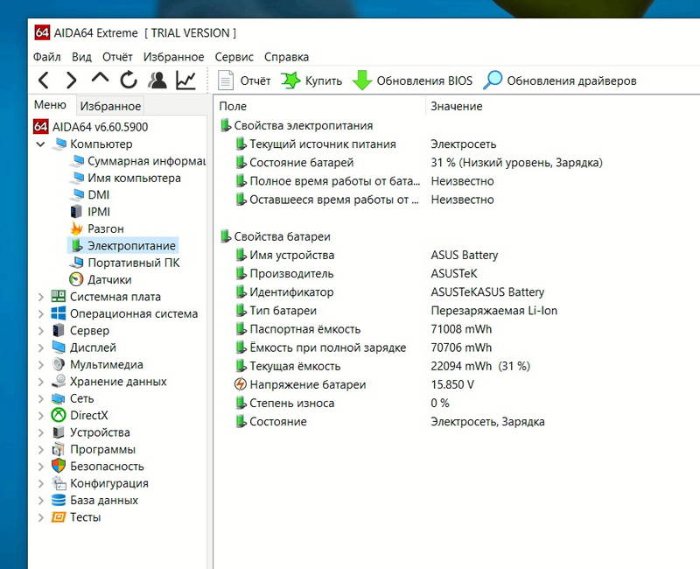Click the Напряжение батареи lightning icon
Image resolution: width=700 pixels, height=569 pixels.
pyautogui.click(x=241, y=384)
